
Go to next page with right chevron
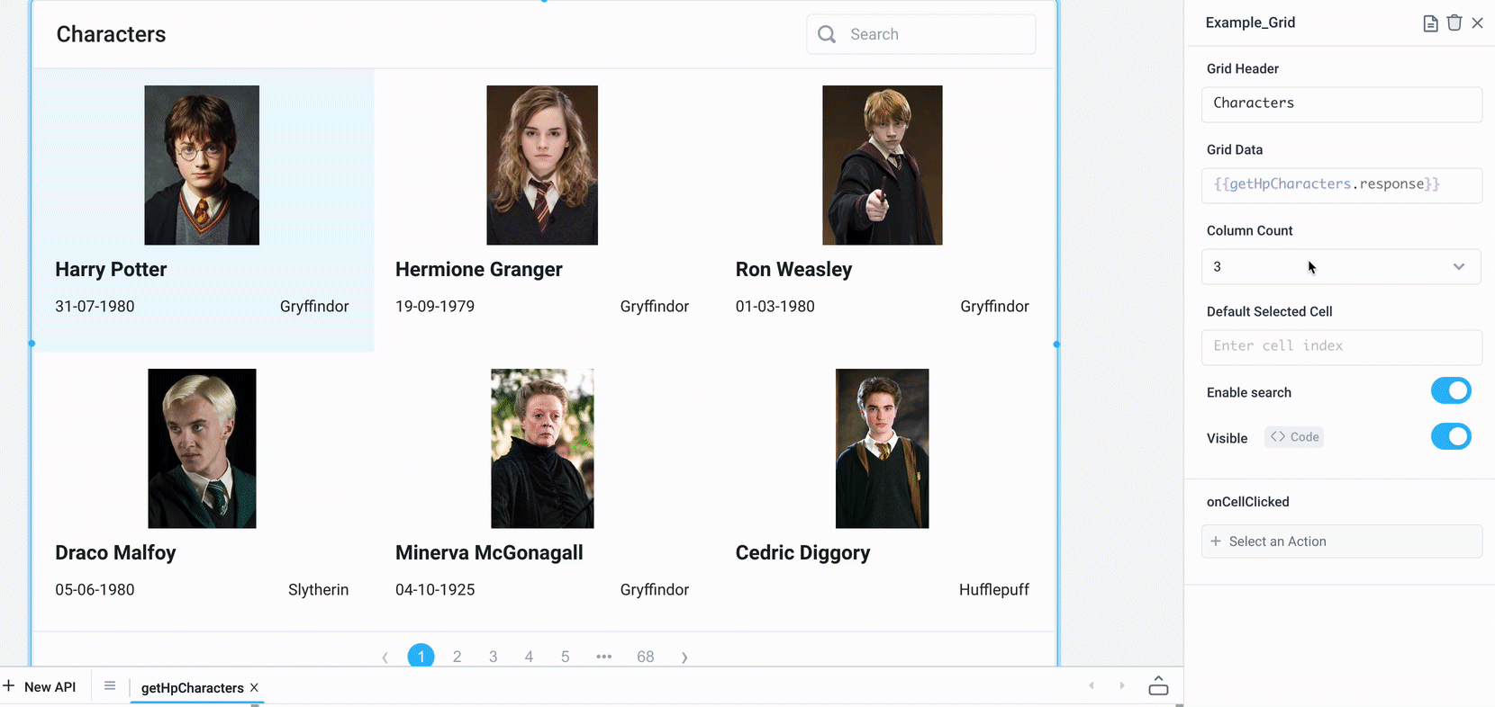[684, 657]
